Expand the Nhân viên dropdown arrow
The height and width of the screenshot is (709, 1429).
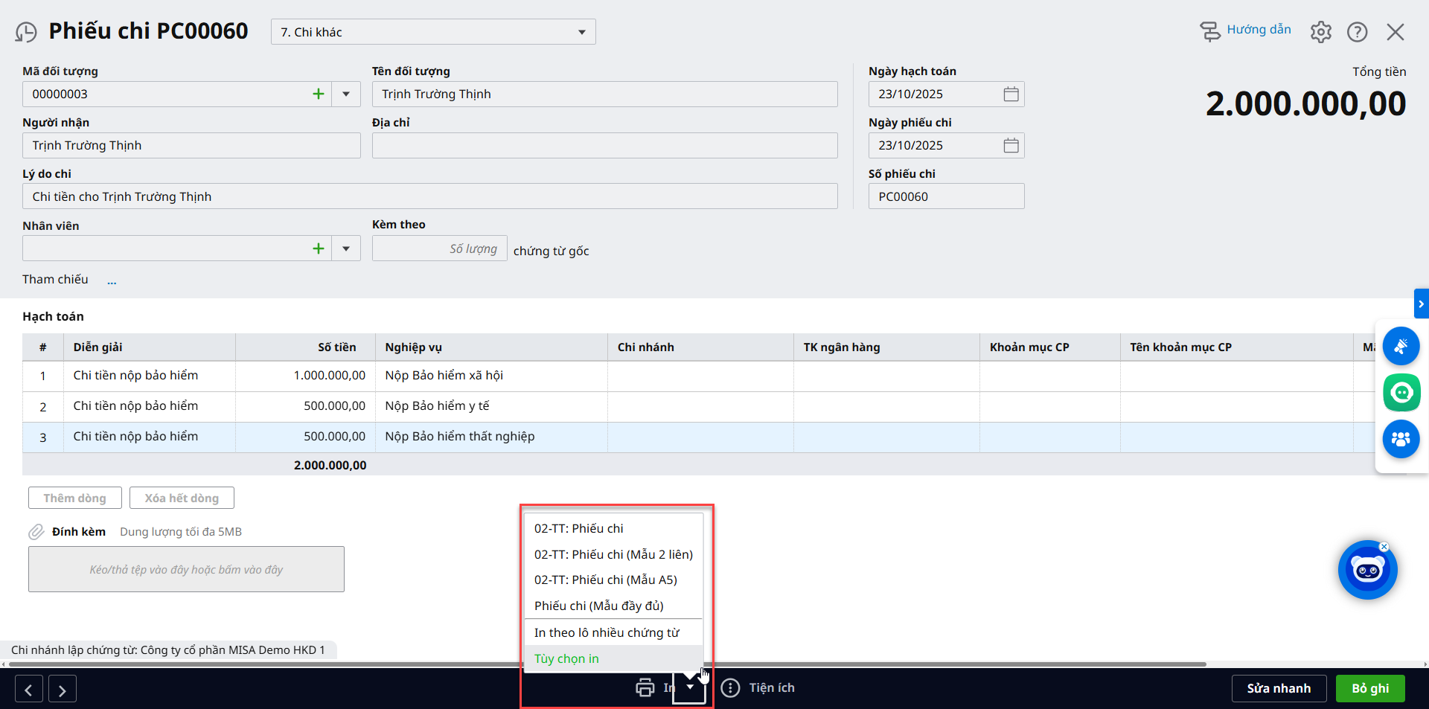pyautogui.click(x=346, y=248)
